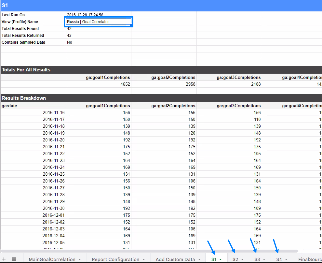Click the ga:date column header cell

tap(33, 106)
